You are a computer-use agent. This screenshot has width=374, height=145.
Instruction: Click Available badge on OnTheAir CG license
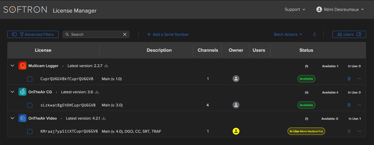click(306, 105)
